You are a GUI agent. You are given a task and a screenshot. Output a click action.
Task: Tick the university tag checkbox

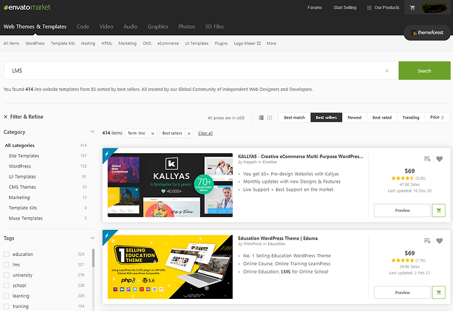(7, 275)
